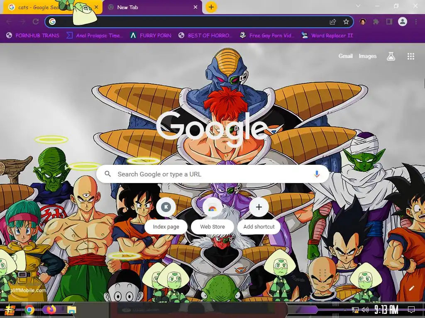Open the tab search chevron in the title bar

click(358, 6)
